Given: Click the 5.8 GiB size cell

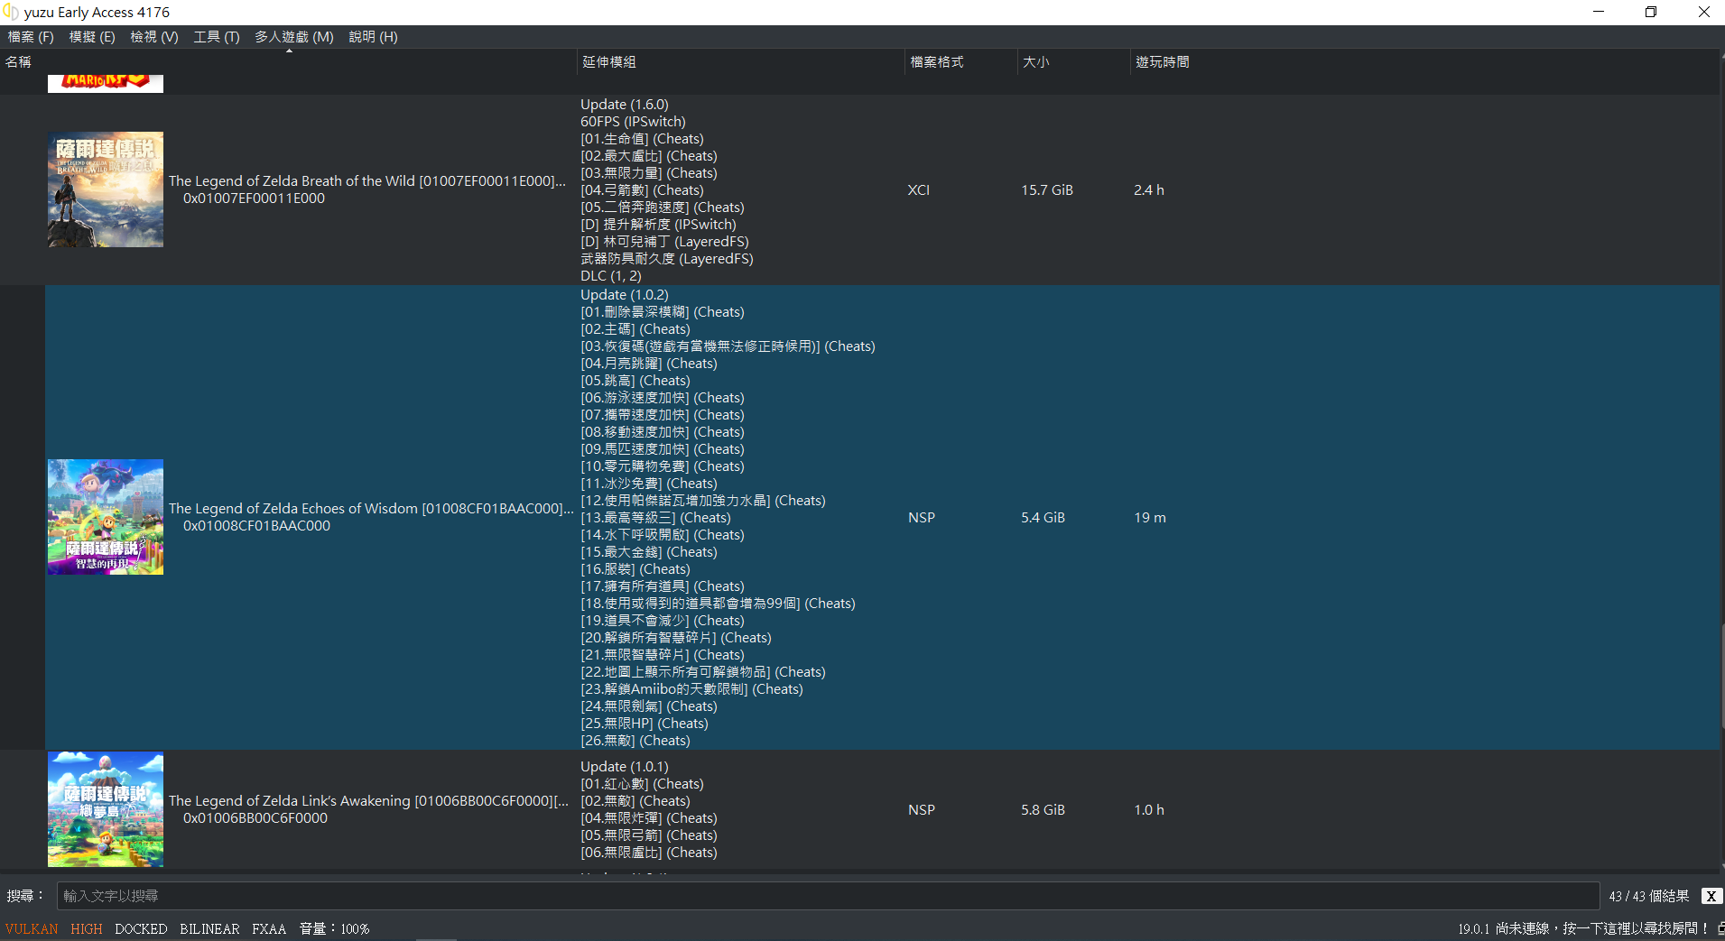Looking at the screenshot, I should 1043,810.
